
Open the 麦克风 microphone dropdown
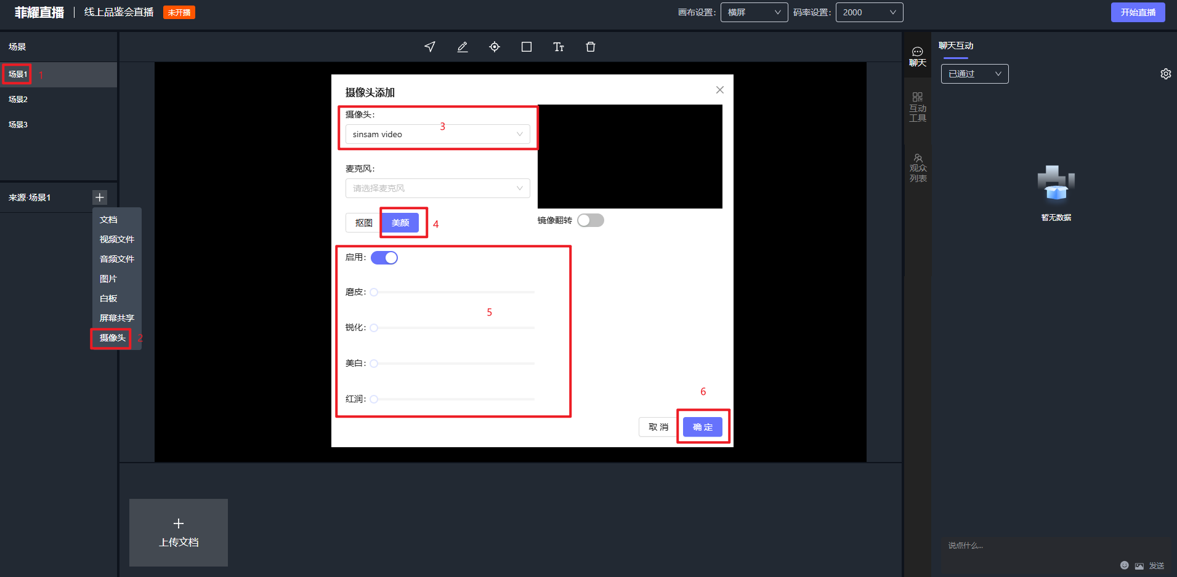click(x=437, y=188)
